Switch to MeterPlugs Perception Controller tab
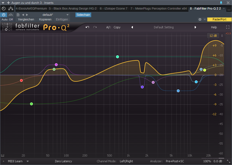232x165 pixels. click(x=158, y=9)
